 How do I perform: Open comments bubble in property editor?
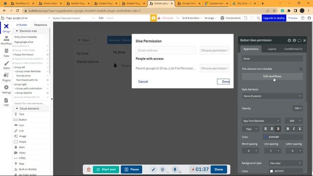(x=299, y=40)
